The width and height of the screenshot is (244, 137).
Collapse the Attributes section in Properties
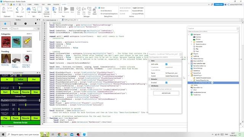(150, 86)
